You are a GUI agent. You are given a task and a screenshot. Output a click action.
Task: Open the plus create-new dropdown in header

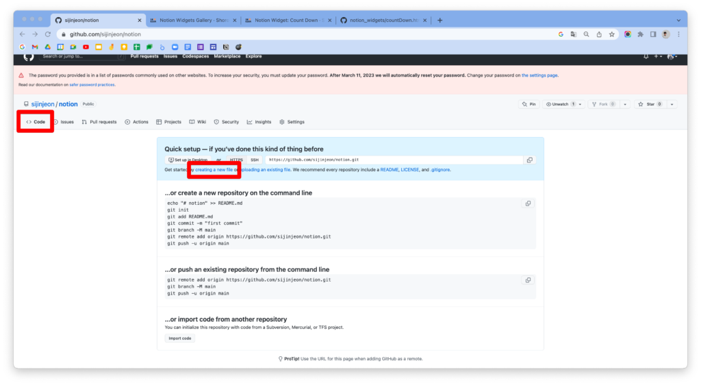pos(657,57)
